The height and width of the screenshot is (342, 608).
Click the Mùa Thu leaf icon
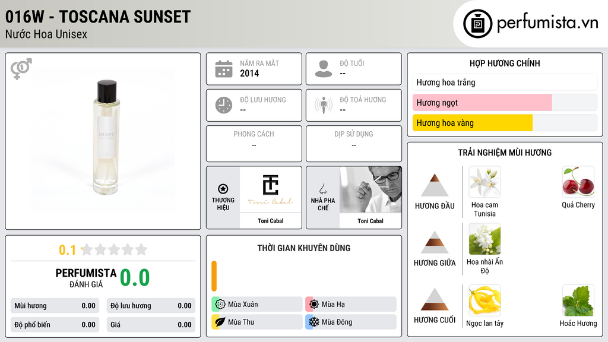(x=220, y=322)
